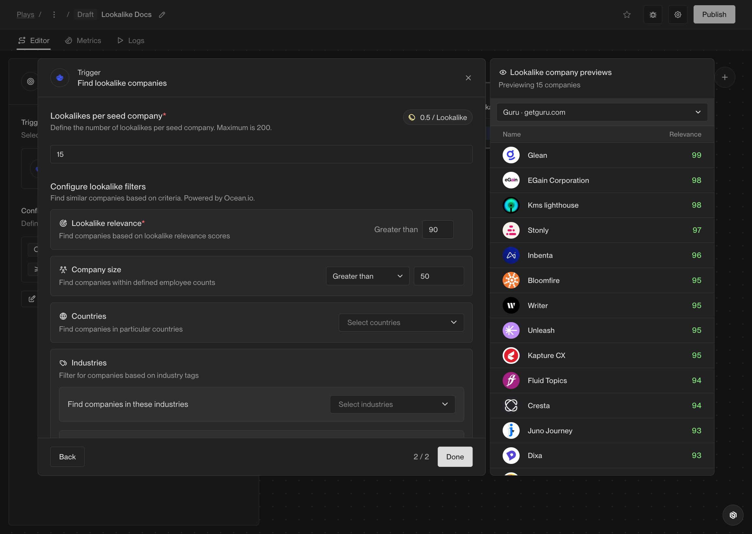This screenshot has width=752, height=534.
Task: Open the bug debug icon
Action: coord(652,14)
